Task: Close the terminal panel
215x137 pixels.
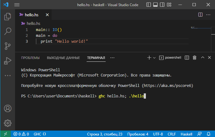Action: pyautogui.click(x=209, y=57)
